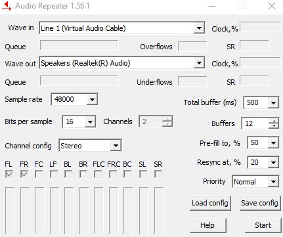
Task: Click Start to begin audio repeating
Action: [x=263, y=225]
